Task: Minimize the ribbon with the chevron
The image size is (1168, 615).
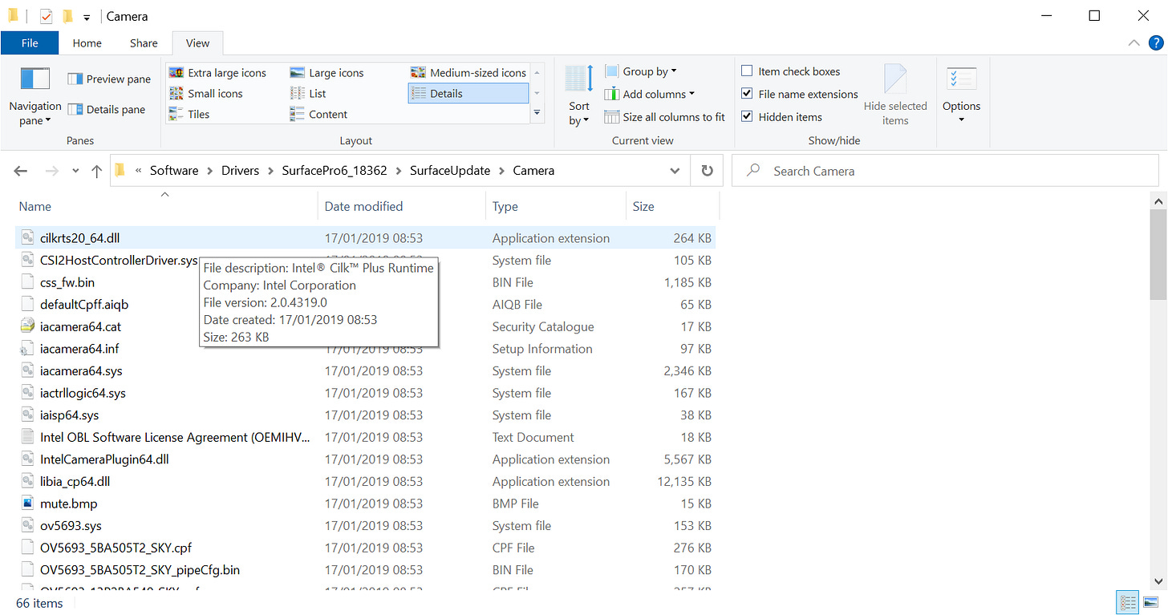Action: [1134, 43]
